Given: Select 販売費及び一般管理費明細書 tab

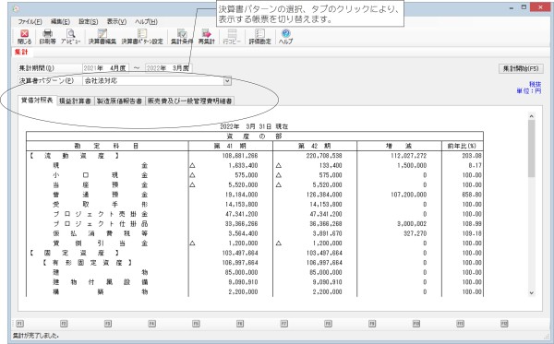Looking at the screenshot, I should click(189, 101).
